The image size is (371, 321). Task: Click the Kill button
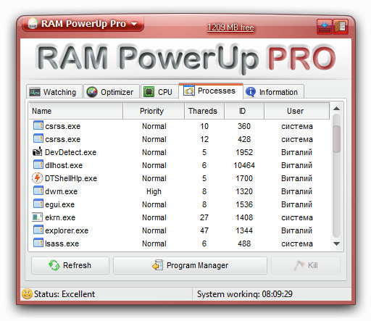tap(306, 265)
